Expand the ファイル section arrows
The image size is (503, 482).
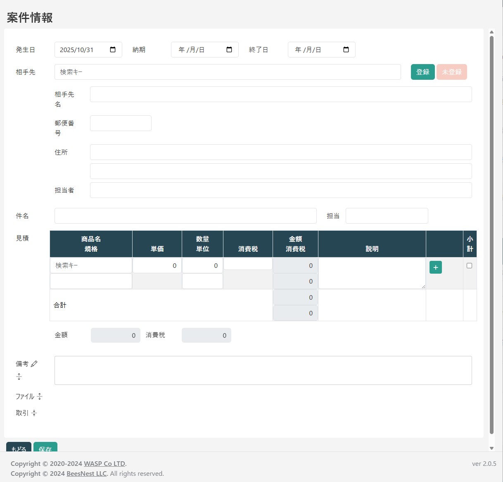coord(39,396)
